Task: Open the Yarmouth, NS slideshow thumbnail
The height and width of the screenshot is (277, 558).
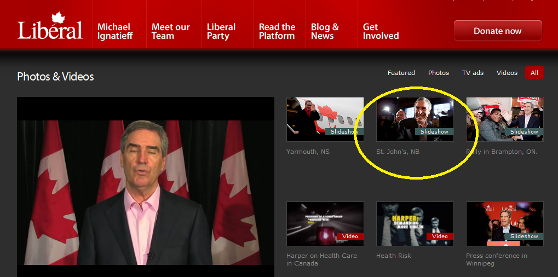Action: [x=325, y=119]
